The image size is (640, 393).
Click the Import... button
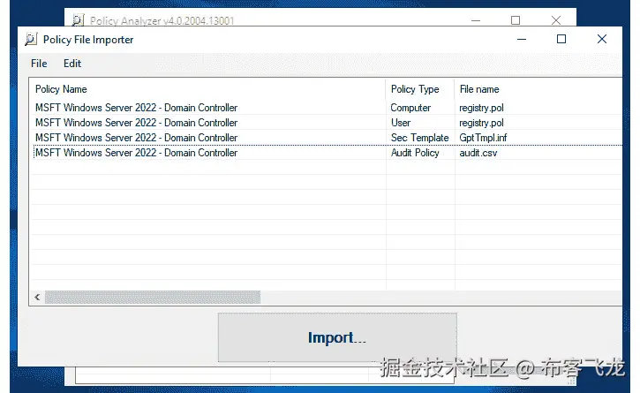tap(337, 337)
